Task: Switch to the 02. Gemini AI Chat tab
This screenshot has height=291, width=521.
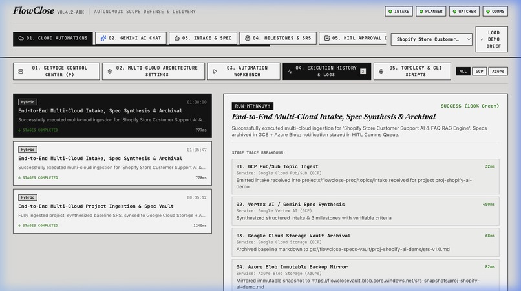Action: click(x=131, y=38)
